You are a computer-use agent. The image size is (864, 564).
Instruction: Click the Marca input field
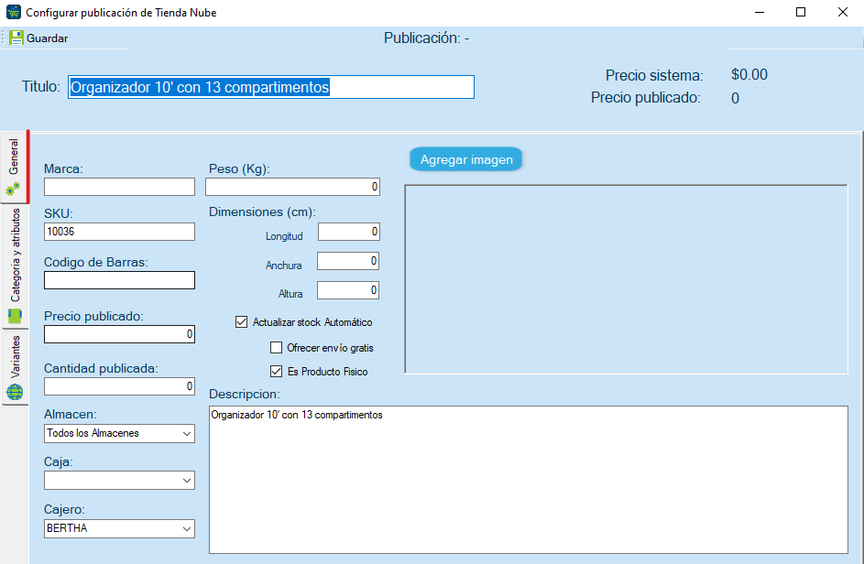(120, 187)
